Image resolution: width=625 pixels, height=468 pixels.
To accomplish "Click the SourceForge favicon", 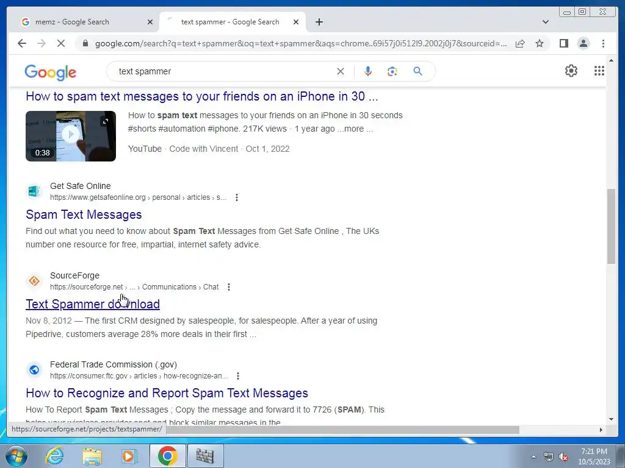I will click(34, 281).
